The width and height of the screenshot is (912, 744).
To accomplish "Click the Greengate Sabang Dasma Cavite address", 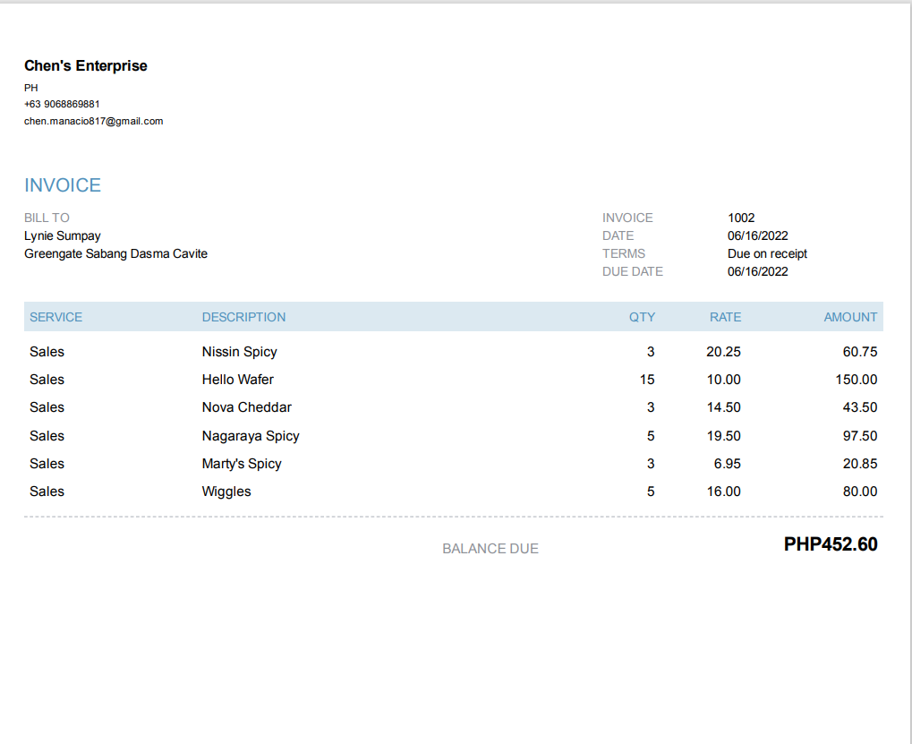I will (x=115, y=253).
